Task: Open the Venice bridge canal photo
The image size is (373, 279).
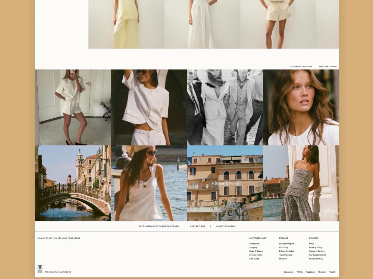Action: 73,183
